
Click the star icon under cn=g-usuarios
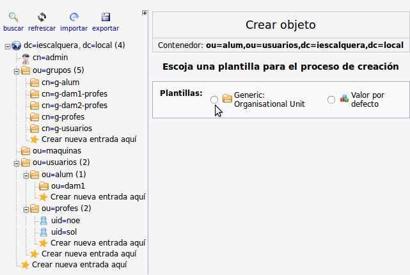[35, 139]
